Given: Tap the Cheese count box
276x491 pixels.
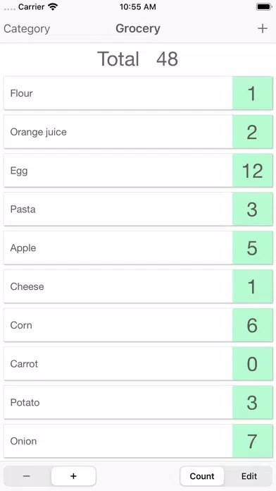Looking at the screenshot, I should tap(253, 286).
